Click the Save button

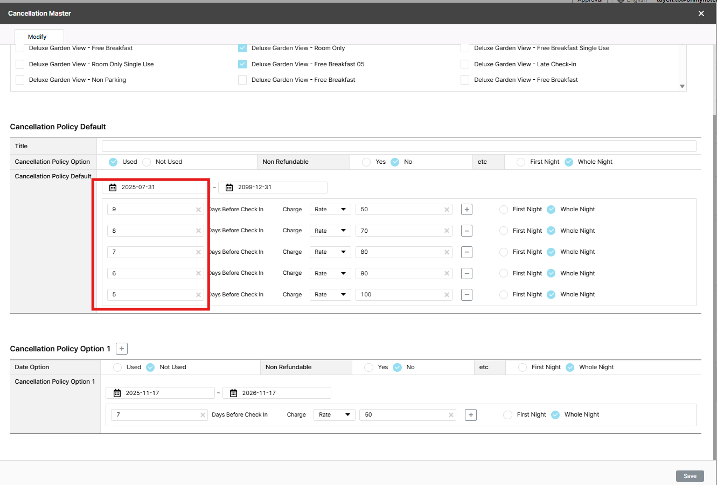pos(690,476)
